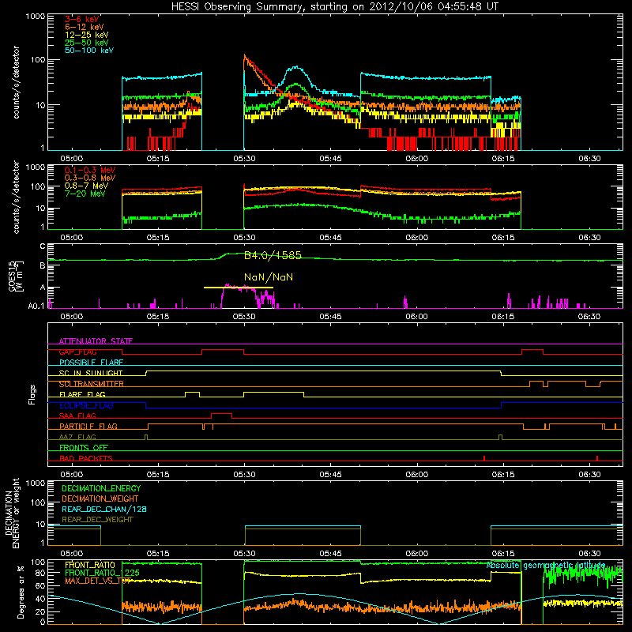Click the AAZ_FLAG blip near 06:14

(501, 437)
